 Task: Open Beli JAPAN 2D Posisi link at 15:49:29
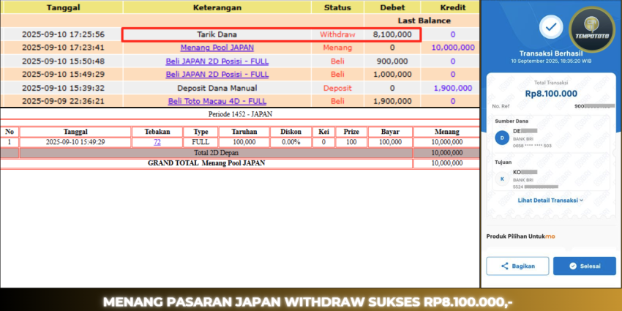pyautogui.click(x=217, y=74)
